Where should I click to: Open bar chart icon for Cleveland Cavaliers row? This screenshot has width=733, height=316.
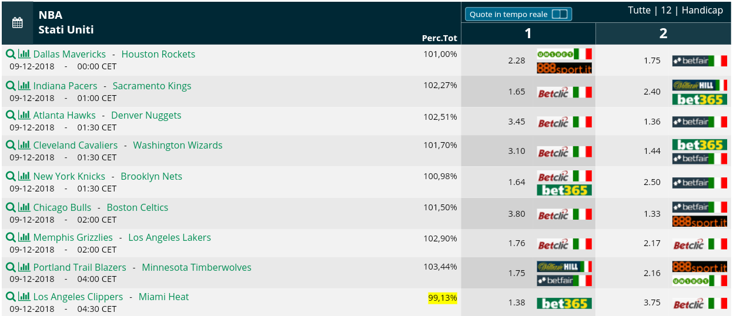coord(24,145)
